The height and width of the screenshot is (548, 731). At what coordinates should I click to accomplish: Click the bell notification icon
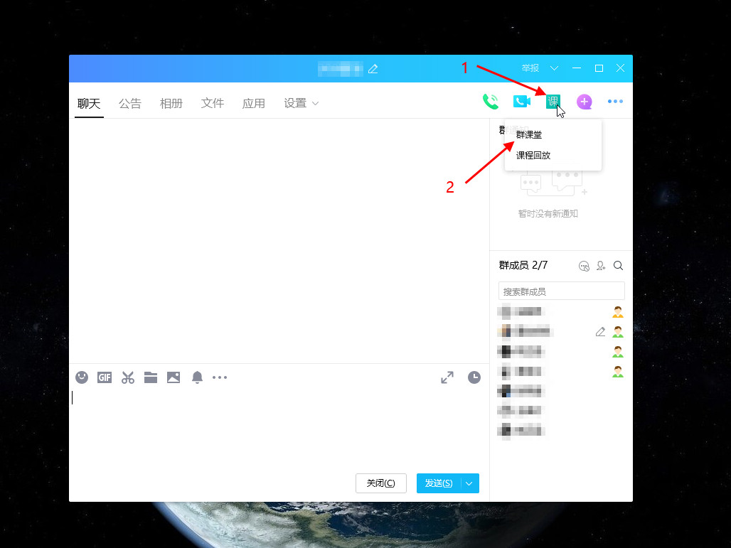(x=197, y=377)
